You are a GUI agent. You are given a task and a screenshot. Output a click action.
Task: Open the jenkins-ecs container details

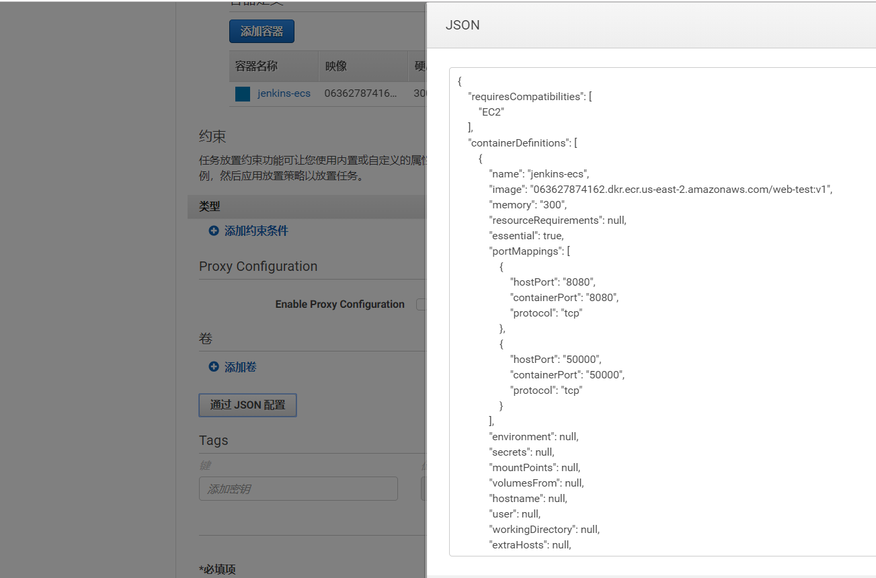(284, 93)
